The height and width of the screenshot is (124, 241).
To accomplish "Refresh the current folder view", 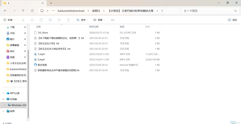I will tap(32, 10).
